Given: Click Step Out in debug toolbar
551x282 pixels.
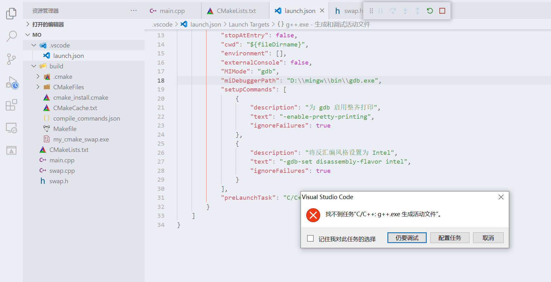Looking at the screenshot, I should coord(418,11).
